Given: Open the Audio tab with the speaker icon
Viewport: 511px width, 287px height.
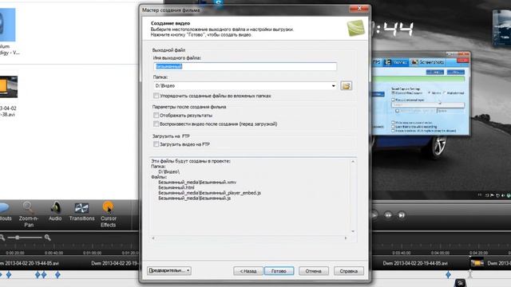Looking at the screenshot, I should pyautogui.click(x=55, y=211).
